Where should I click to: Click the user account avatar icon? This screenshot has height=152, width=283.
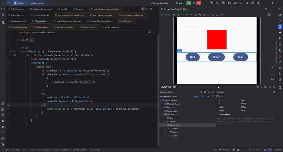259,3
